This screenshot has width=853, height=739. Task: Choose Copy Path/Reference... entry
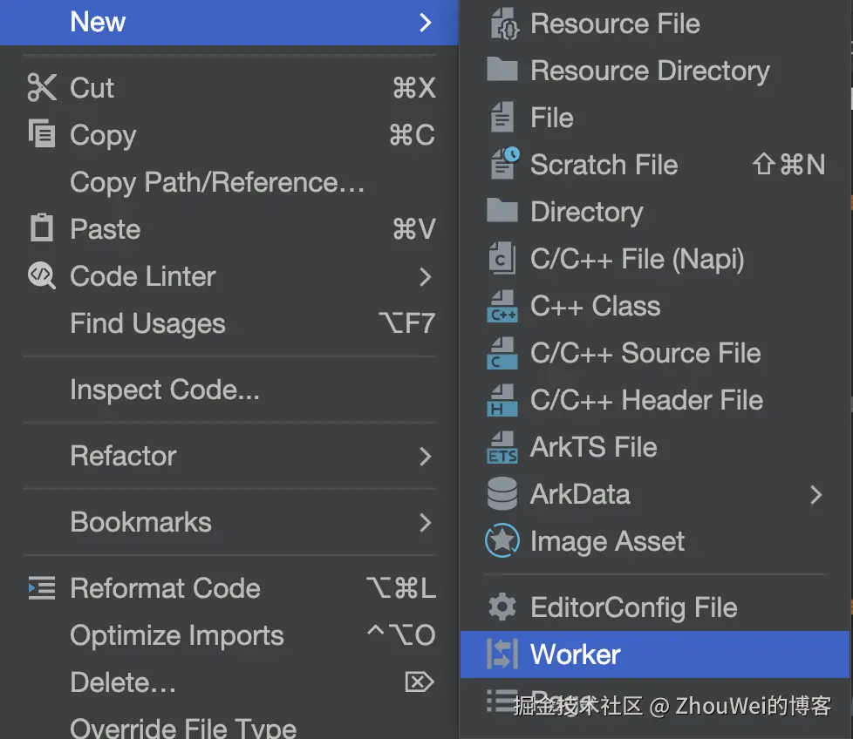[x=216, y=182]
